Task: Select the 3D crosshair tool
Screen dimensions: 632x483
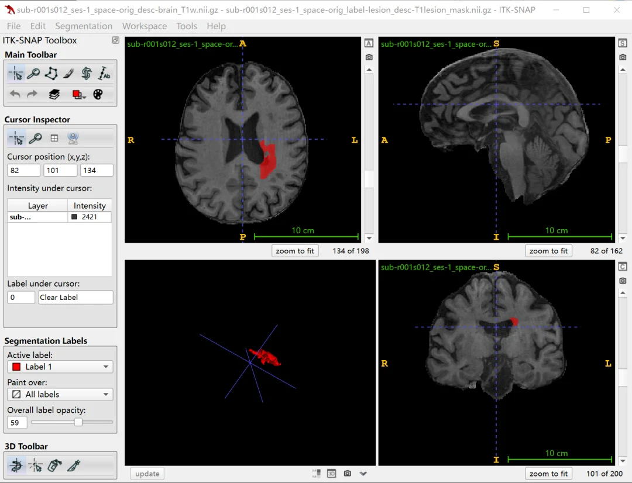Action: [35, 465]
